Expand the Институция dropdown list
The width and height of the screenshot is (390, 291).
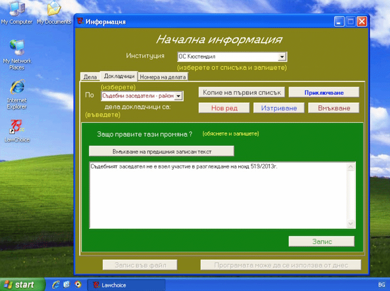(282, 57)
